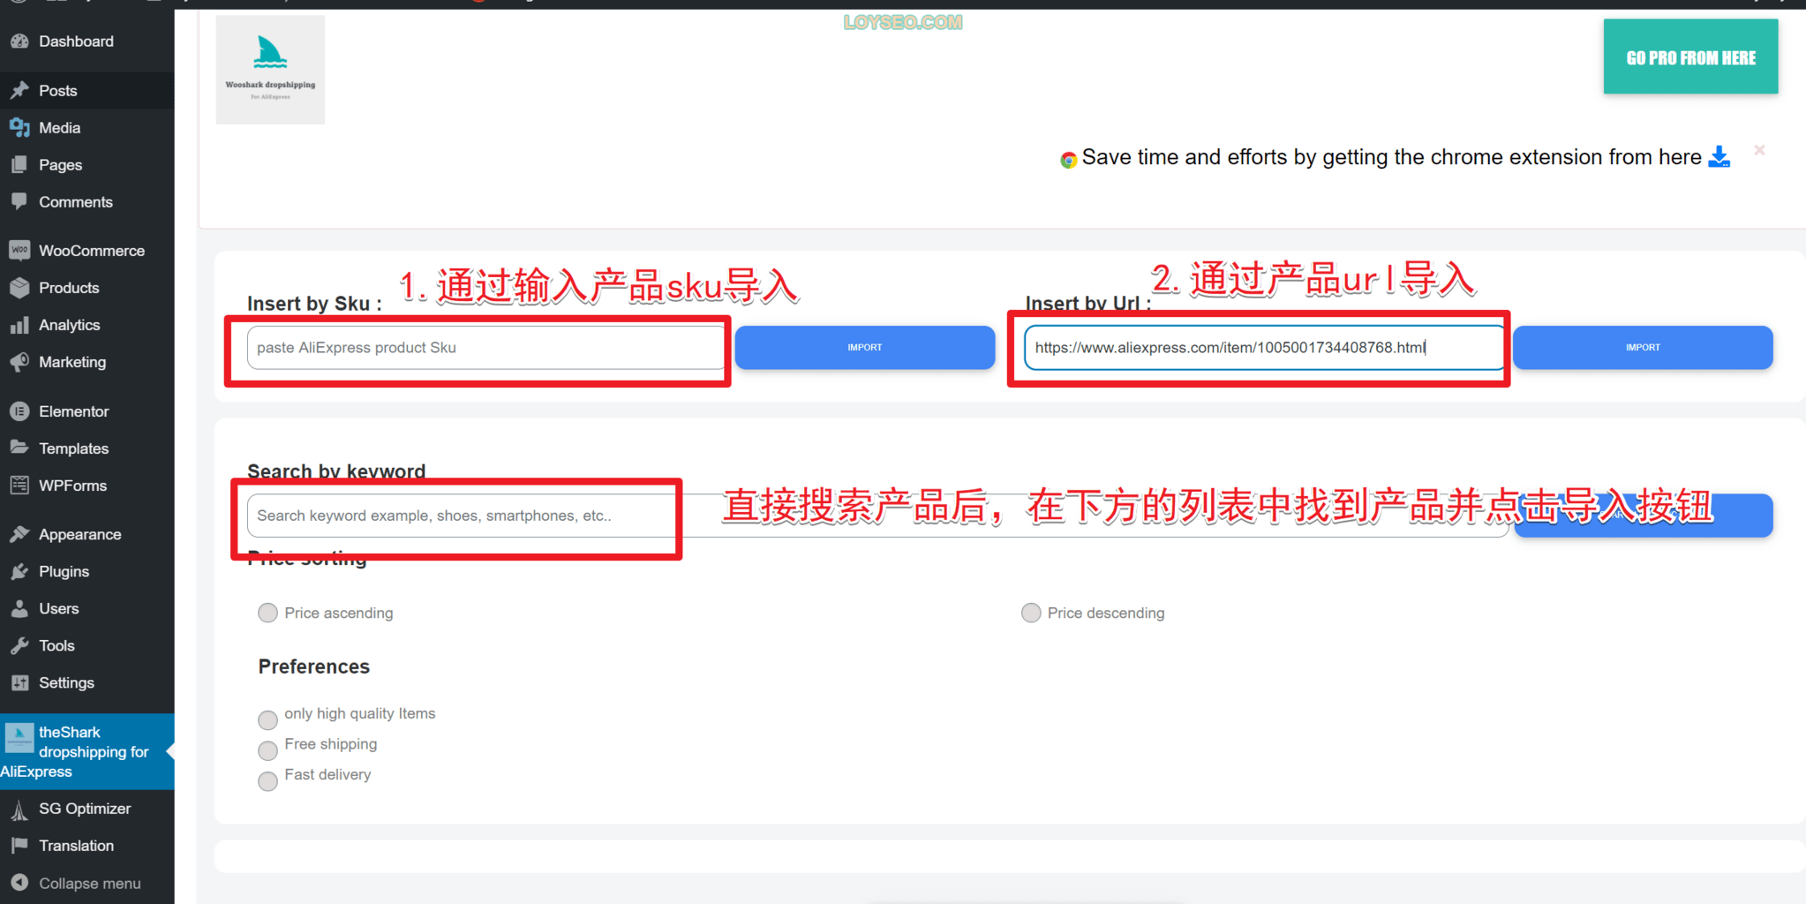
Task: Enable Fast delivery preference
Action: [x=267, y=781]
